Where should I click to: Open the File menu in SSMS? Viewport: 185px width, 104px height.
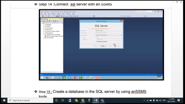(x=42, y=14)
